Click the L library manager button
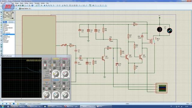Image resolution: width=192 pixels, height=108 pixels. pos(6,22)
